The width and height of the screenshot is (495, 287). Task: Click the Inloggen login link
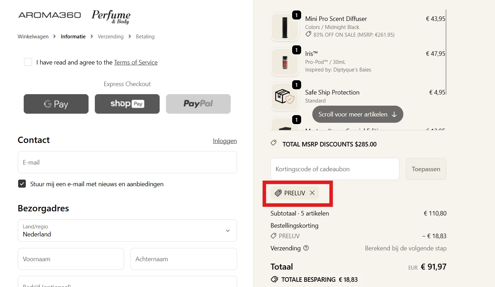coord(225,141)
